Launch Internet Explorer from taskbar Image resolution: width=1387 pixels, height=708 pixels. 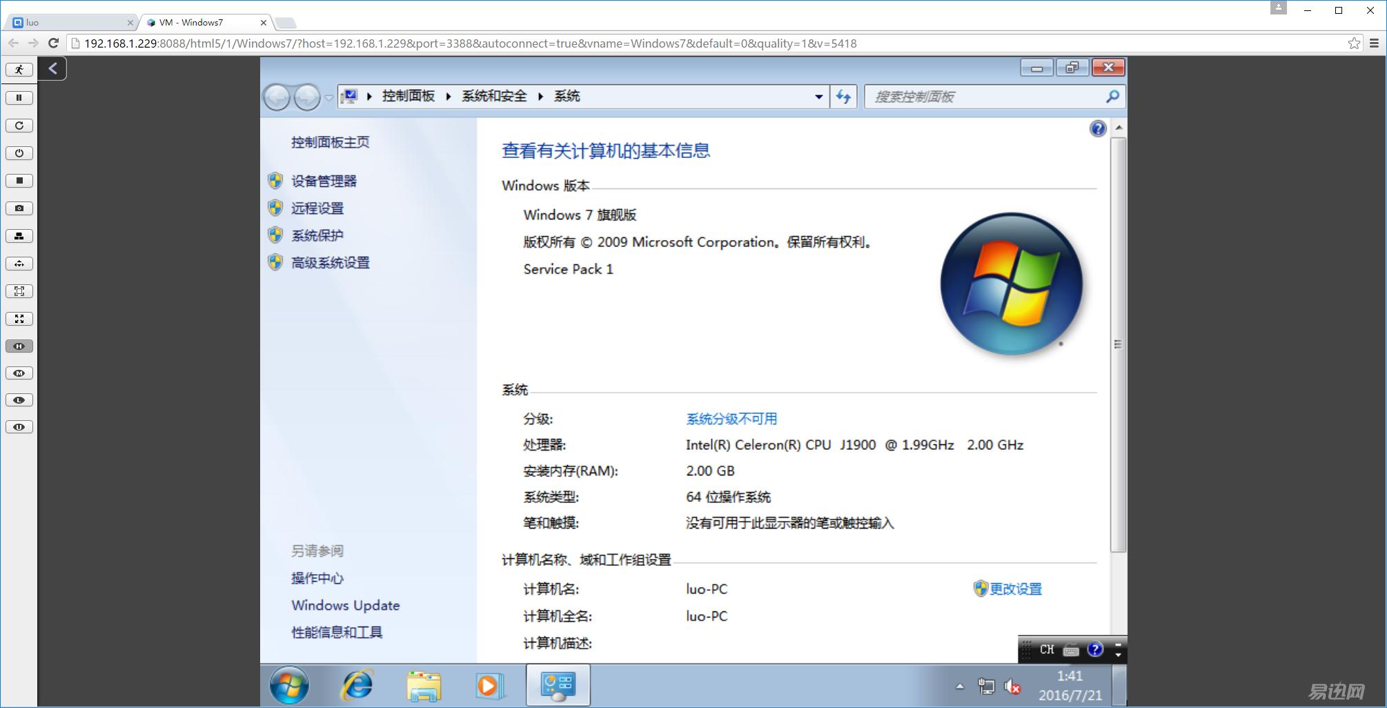(357, 685)
